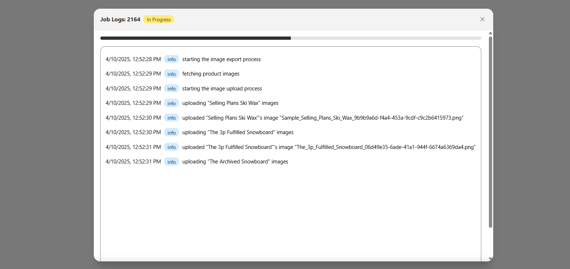Click the In Progress status badge

[159, 20]
